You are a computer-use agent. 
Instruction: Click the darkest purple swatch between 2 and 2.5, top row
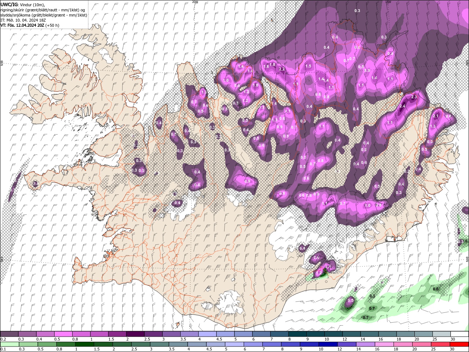pyautogui.click(x=135, y=334)
